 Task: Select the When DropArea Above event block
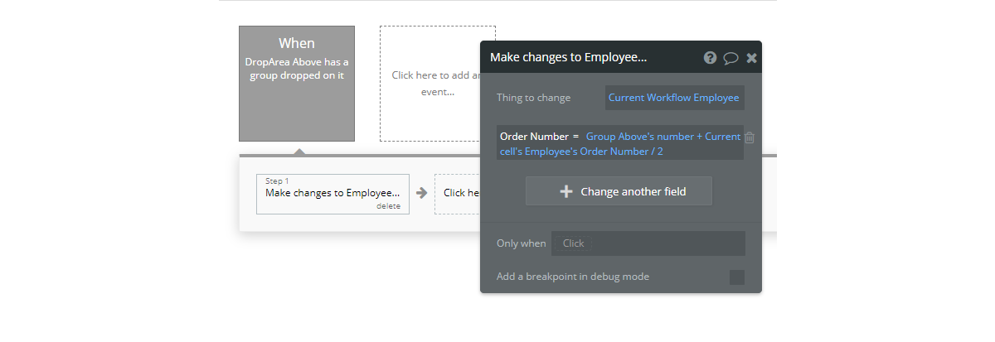[x=297, y=83]
